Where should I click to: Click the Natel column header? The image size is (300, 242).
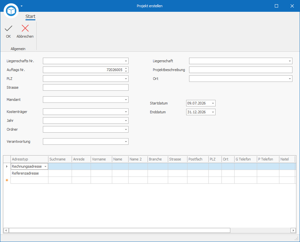pyautogui.click(x=287, y=159)
